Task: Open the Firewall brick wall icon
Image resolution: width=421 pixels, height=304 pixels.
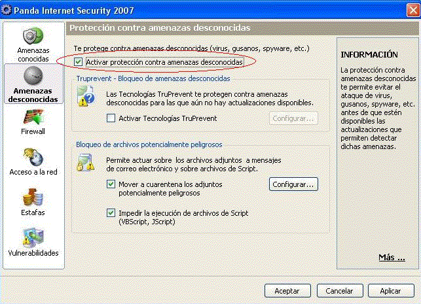Action: pyautogui.click(x=33, y=116)
